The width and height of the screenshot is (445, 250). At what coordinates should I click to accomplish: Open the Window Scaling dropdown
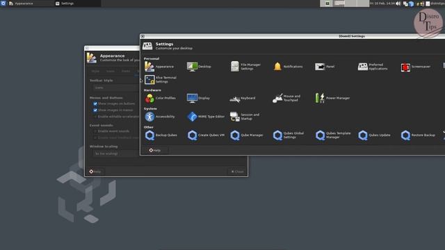tap(116, 153)
